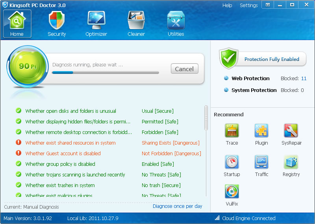Launch the Traffic monitor tool
The width and height of the screenshot is (315, 224).
[261, 166]
